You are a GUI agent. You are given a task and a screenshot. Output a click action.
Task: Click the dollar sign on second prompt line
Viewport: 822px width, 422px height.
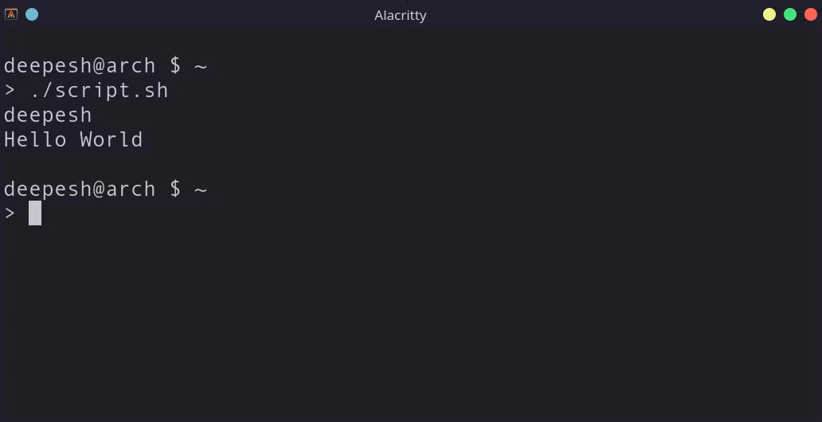click(x=175, y=189)
